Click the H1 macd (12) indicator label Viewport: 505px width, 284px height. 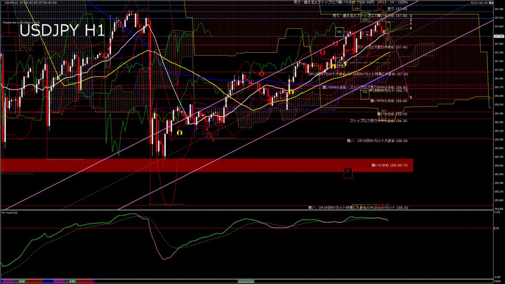tap(10, 213)
